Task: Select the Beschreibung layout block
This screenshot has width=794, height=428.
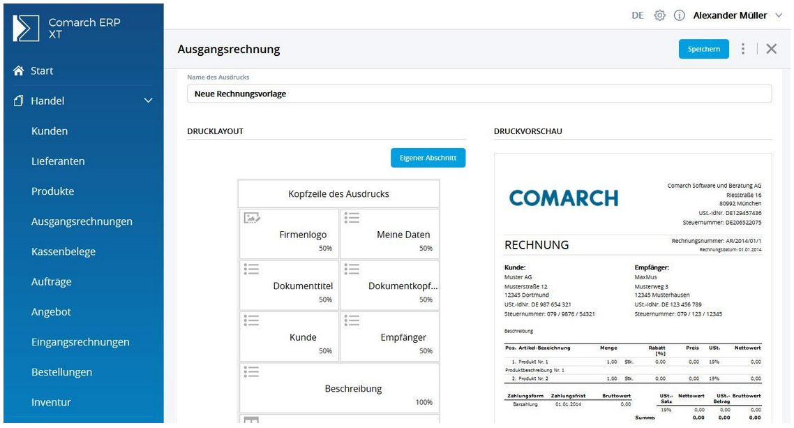Action: pyautogui.click(x=339, y=388)
